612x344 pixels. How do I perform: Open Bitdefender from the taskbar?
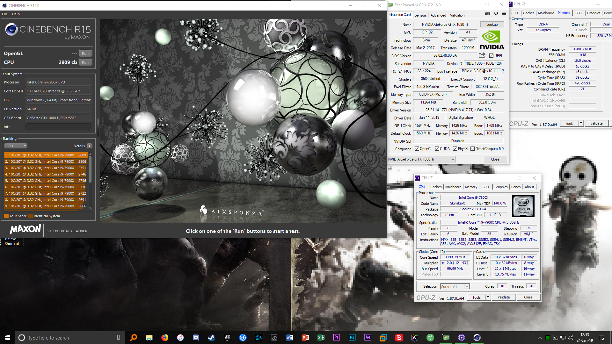point(399,338)
